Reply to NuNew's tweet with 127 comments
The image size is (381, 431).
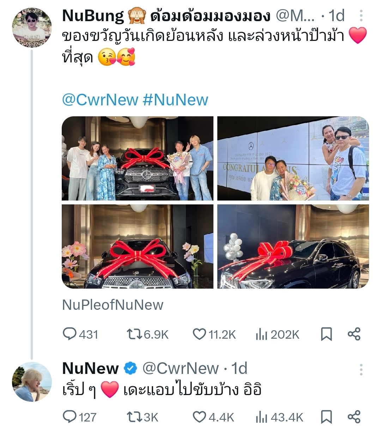coord(80,417)
